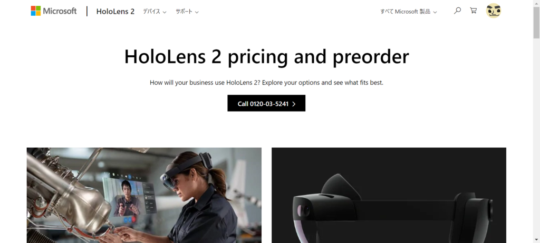This screenshot has width=540, height=243.
Task: Click chevron next to すべて Microsoft 製品
Action: [435, 12]
